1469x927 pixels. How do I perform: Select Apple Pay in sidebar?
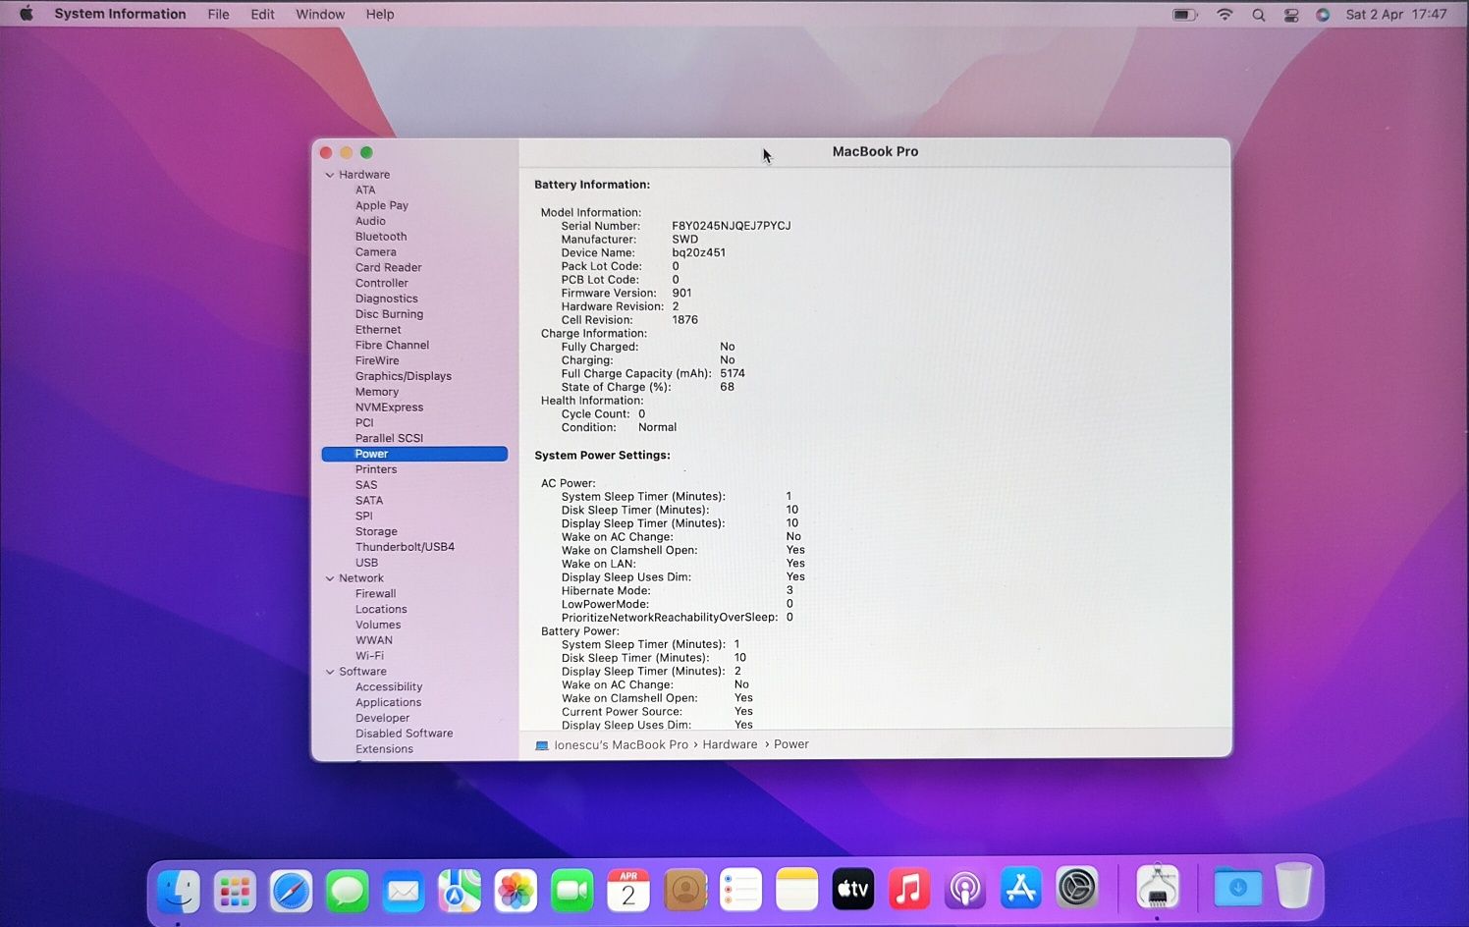[x=382, y=205]
